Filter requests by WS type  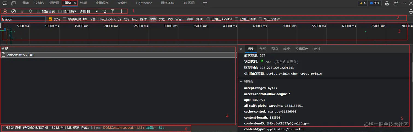[x=170, y=19]
